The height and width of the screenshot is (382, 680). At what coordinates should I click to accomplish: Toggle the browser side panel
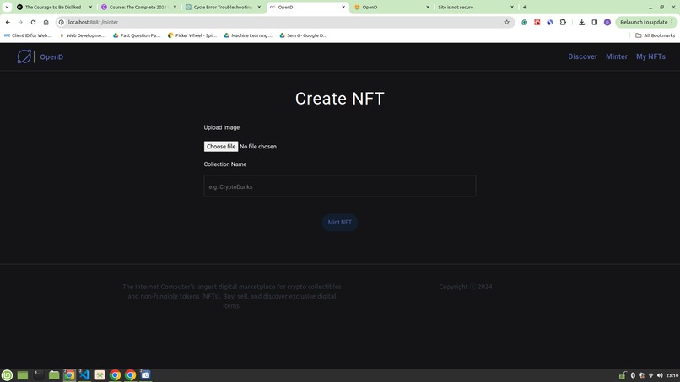(x=595, y=22)
